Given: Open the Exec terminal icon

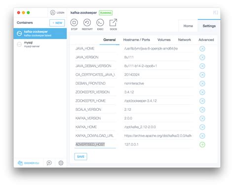Looking at the screenshot, I should click(x=100, y=23).
